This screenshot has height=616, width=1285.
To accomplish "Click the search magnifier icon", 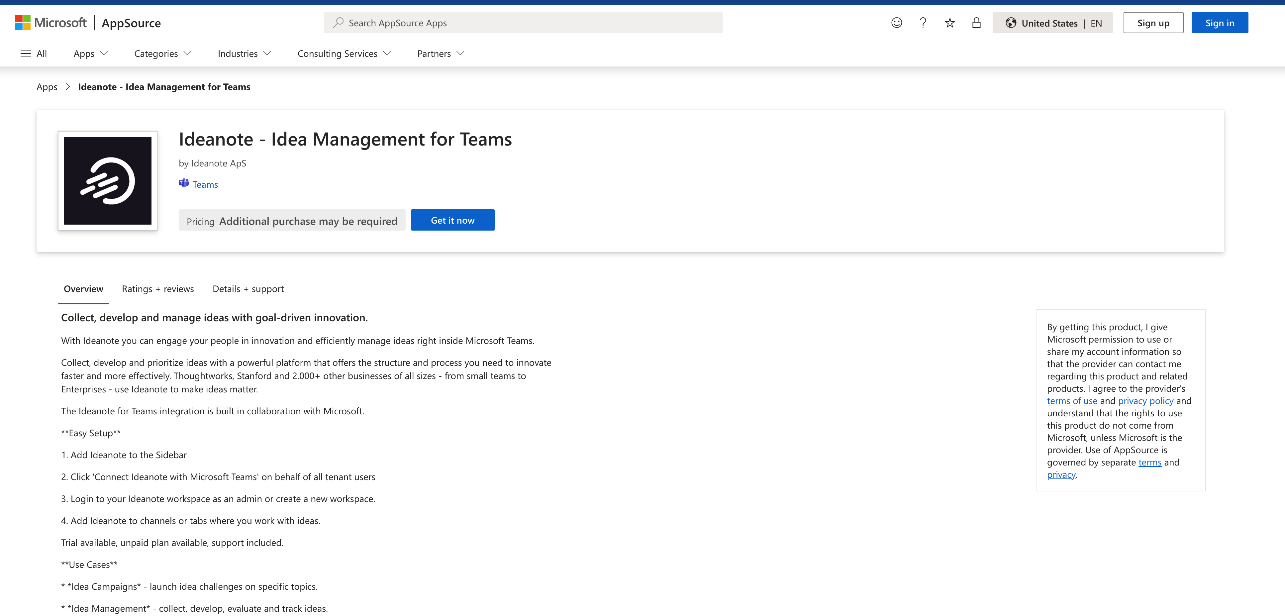I will pos(338,23).
